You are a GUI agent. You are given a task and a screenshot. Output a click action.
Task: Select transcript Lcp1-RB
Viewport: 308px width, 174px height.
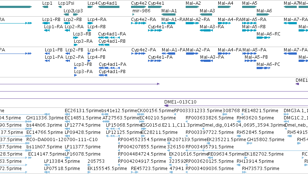(x=46, y=23)
